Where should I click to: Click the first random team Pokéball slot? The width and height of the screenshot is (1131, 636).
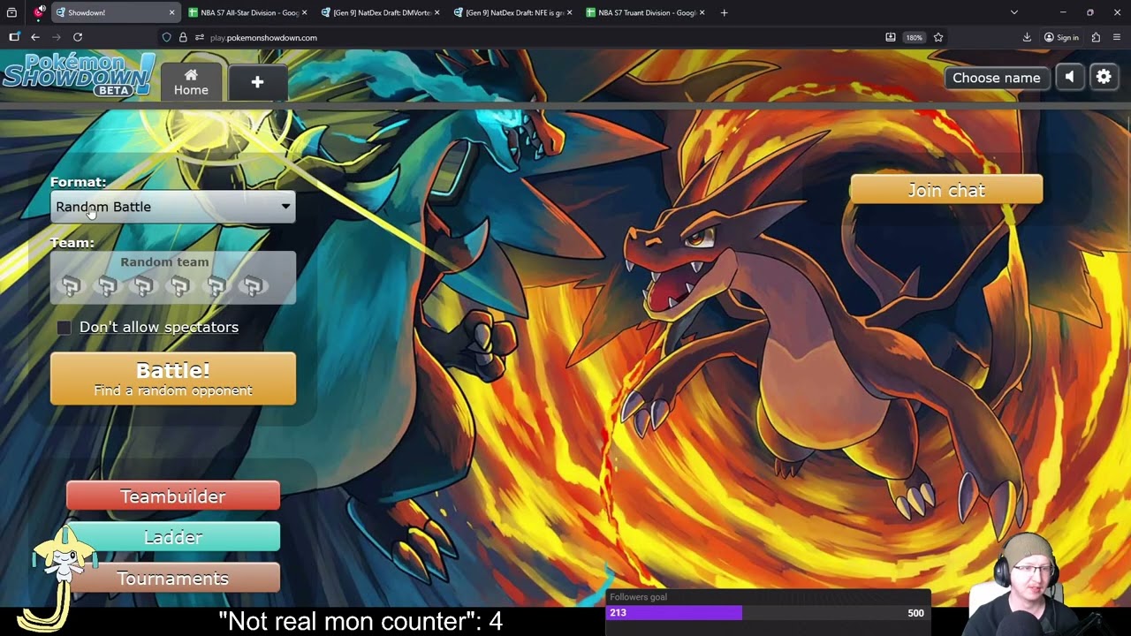pyautogui.click(x=71, y=285)
